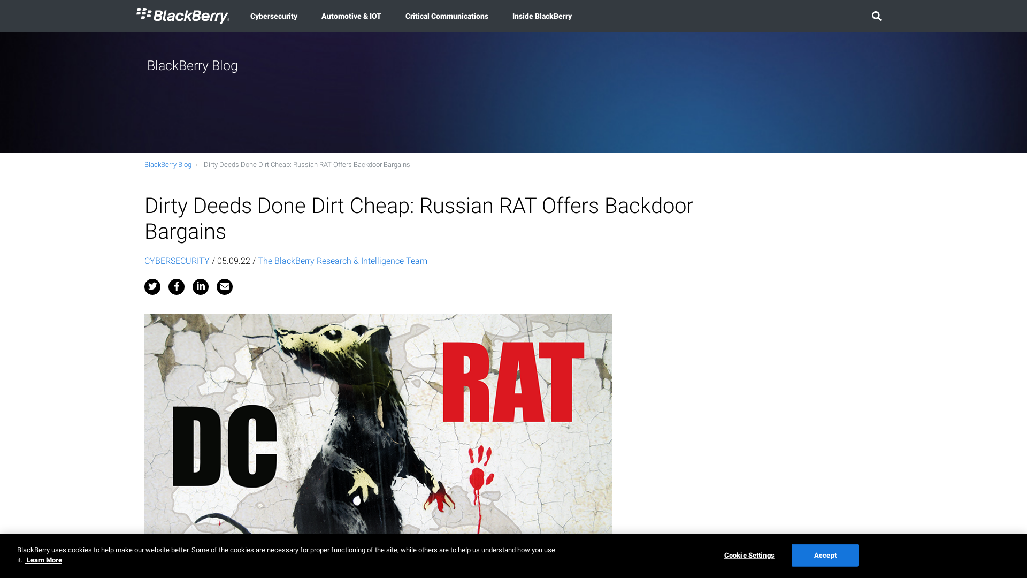Click the article title heading
Screen dimensions: 1027x578
[x=419, y=218]
